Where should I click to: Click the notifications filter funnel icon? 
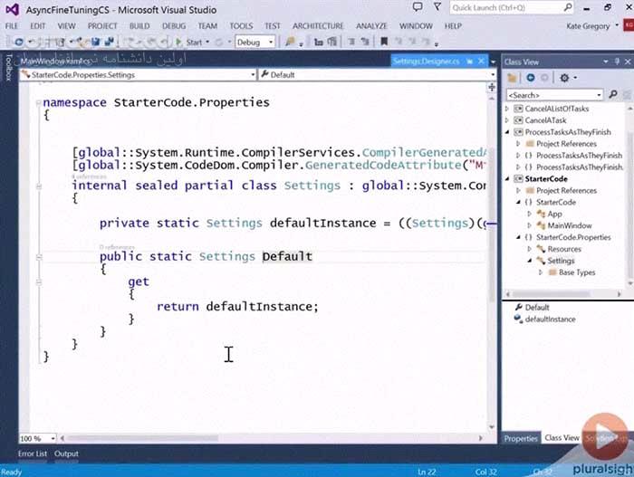(x=437, y=7)
